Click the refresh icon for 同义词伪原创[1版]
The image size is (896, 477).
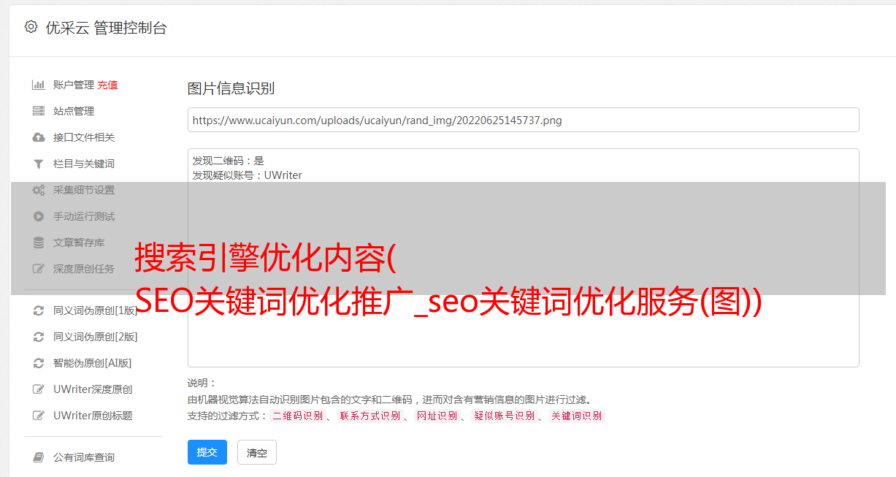[39, 310]
